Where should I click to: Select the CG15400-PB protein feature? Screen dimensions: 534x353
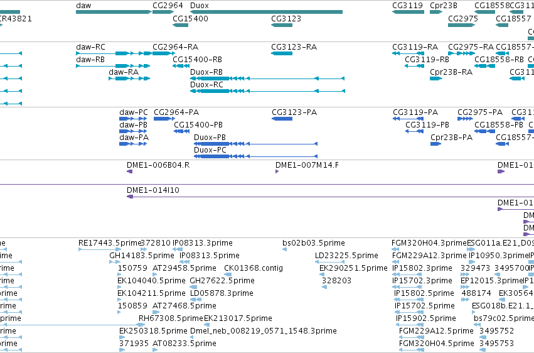tap(181, 131)
